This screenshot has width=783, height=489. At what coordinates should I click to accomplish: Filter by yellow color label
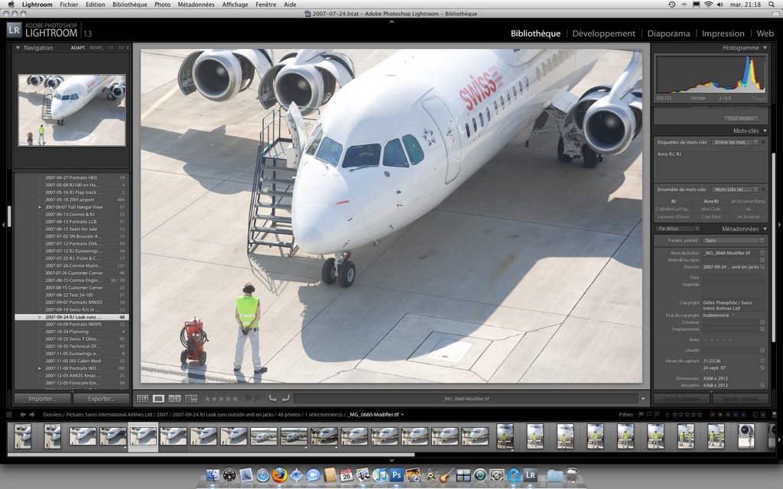click(720, 415)
